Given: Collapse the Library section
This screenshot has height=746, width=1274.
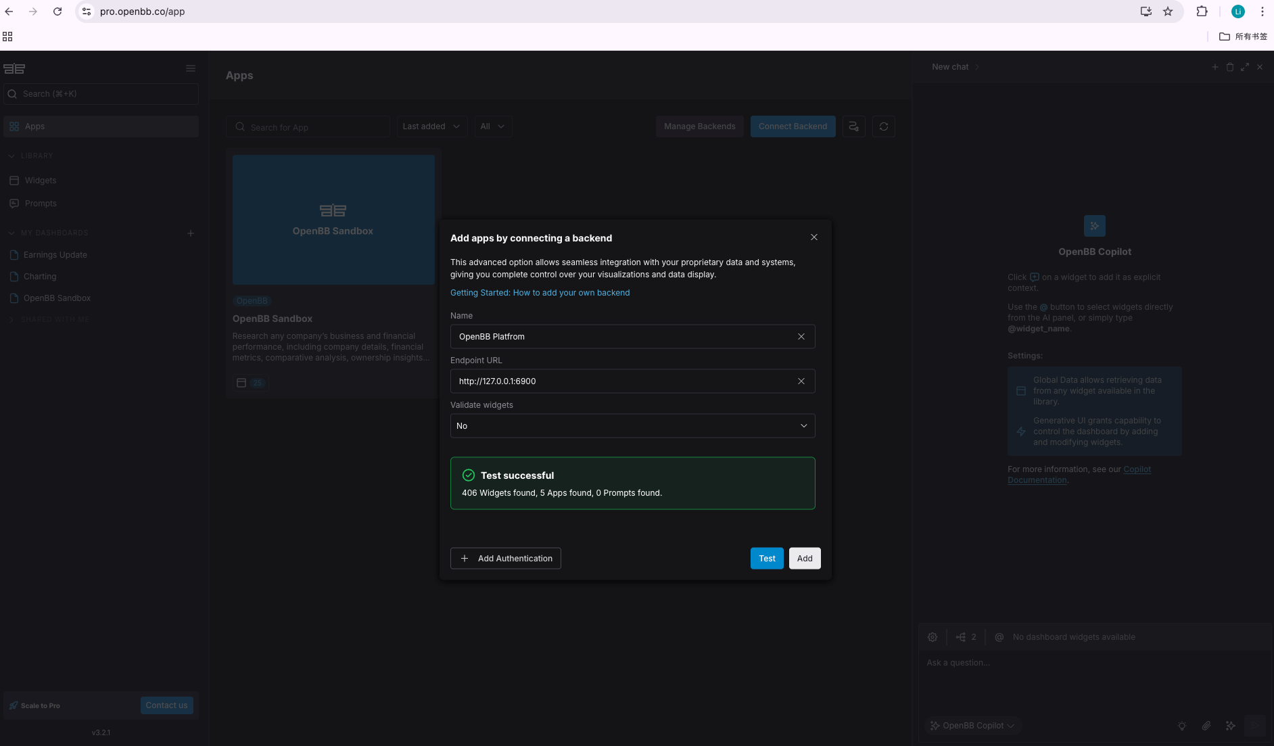Looking at the screenshot, I should (x=11, y=156).
